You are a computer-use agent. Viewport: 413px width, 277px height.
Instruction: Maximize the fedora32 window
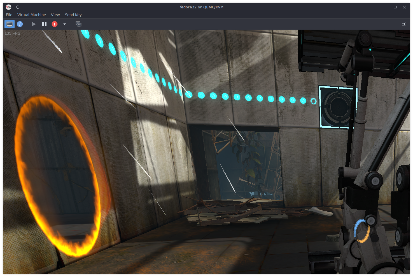(395, 7)
